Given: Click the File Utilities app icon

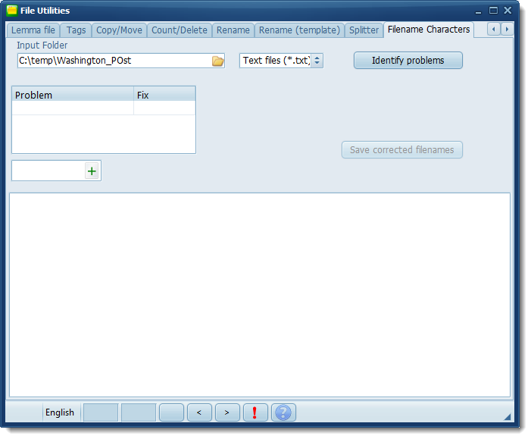Looking at the screenshot, I should tap(12, 11).
